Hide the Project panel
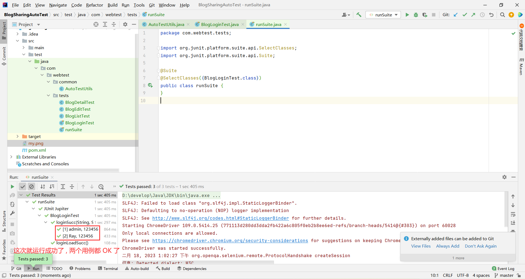This screenshot has width=525, height=279. (134, 24)
